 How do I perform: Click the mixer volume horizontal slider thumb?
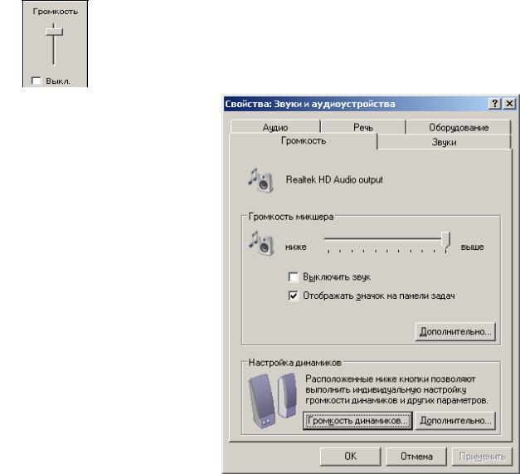[446, 240]
